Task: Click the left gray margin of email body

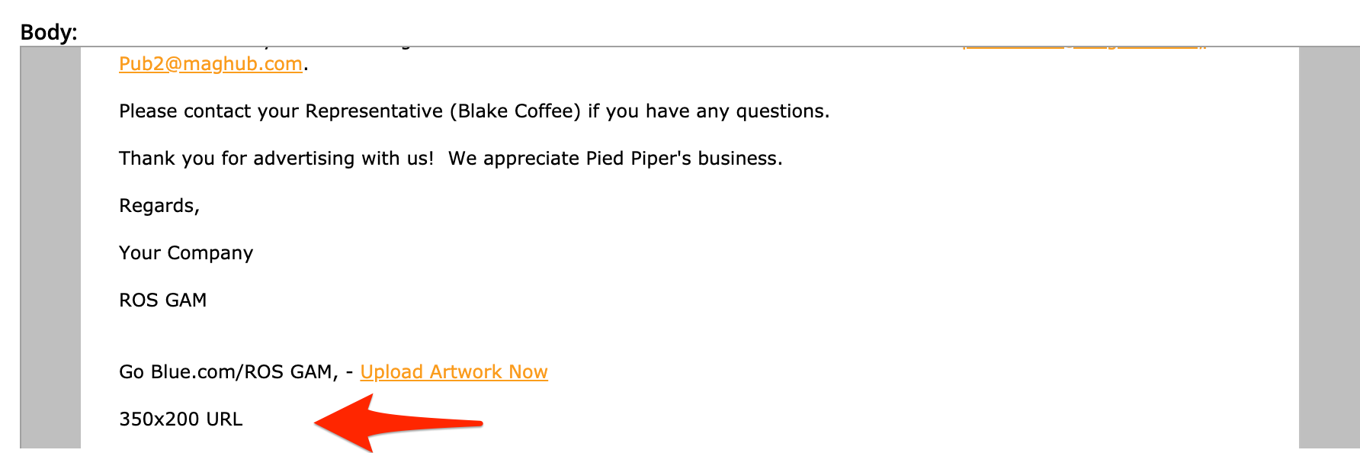Action: point(50,248)
